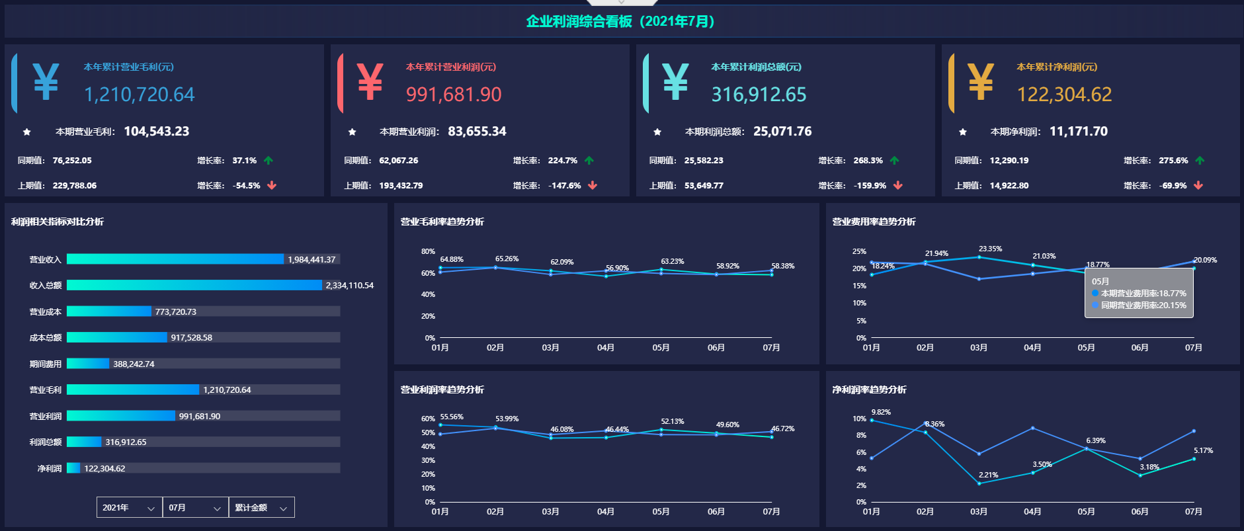Click the 营业收入 bar in the comparison chart
The image size is (1244, 531).
[x=175, y=259]
